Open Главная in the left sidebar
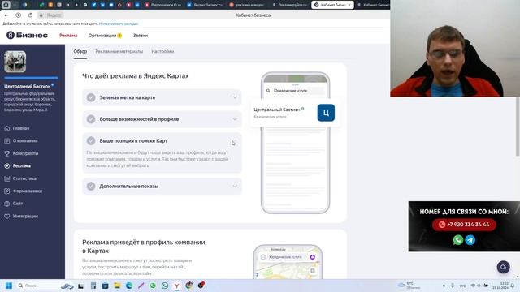520x292 pixels. 17,128
